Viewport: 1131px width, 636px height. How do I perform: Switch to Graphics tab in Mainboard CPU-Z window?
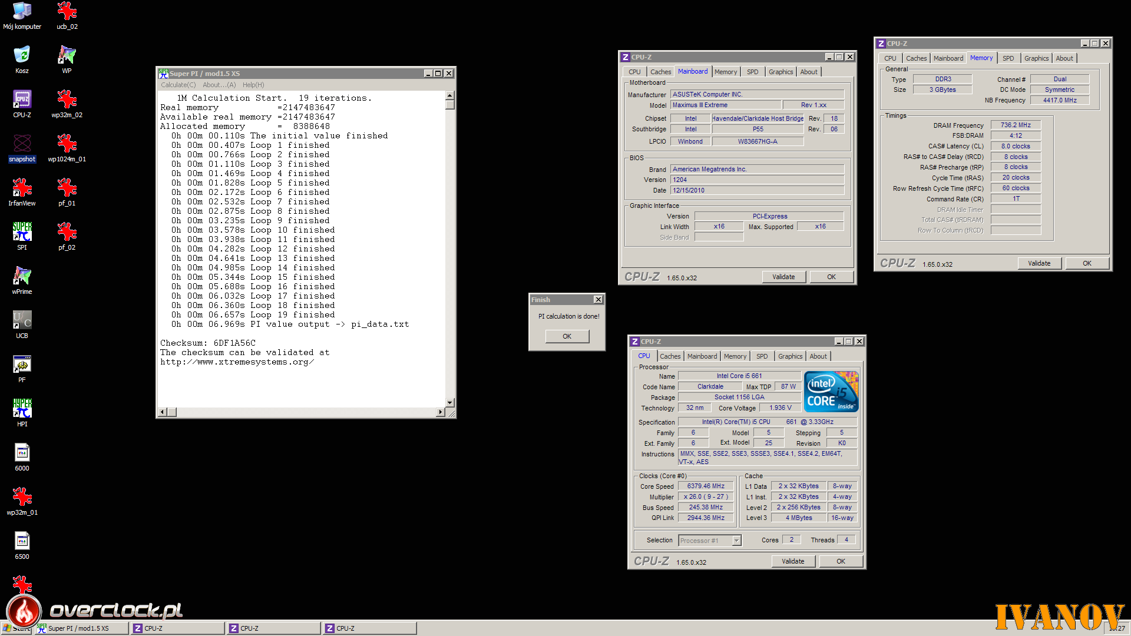(x=781, y=72)
